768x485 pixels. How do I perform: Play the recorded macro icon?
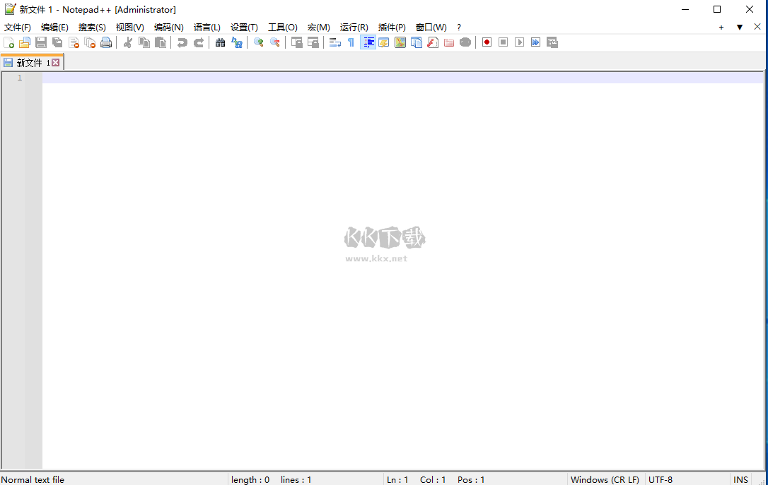(x=519, y=42)
